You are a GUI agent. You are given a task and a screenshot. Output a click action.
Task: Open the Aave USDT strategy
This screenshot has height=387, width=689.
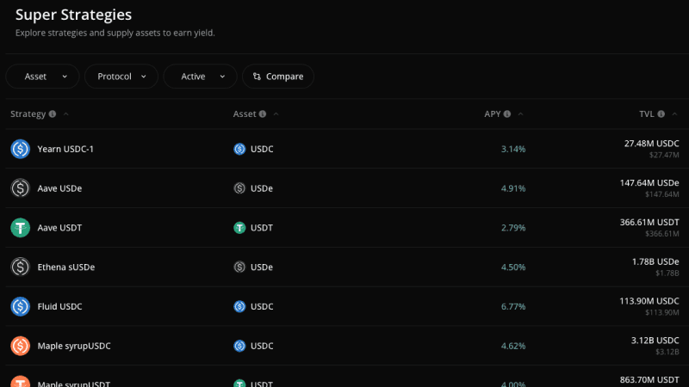59,228
